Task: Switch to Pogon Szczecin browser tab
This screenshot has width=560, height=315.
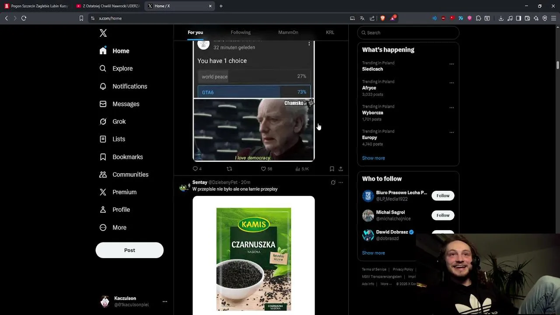Action: (36, 6)
